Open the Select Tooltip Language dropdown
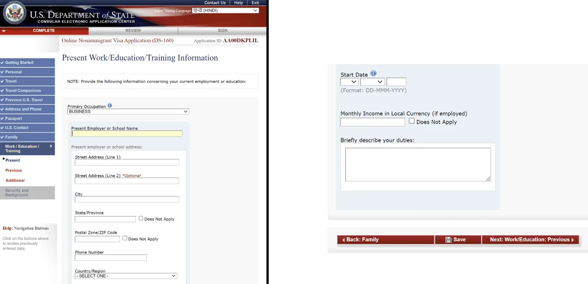588x284 pixels. (225, 10)
